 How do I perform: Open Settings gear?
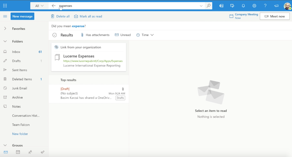coord(254,6)
